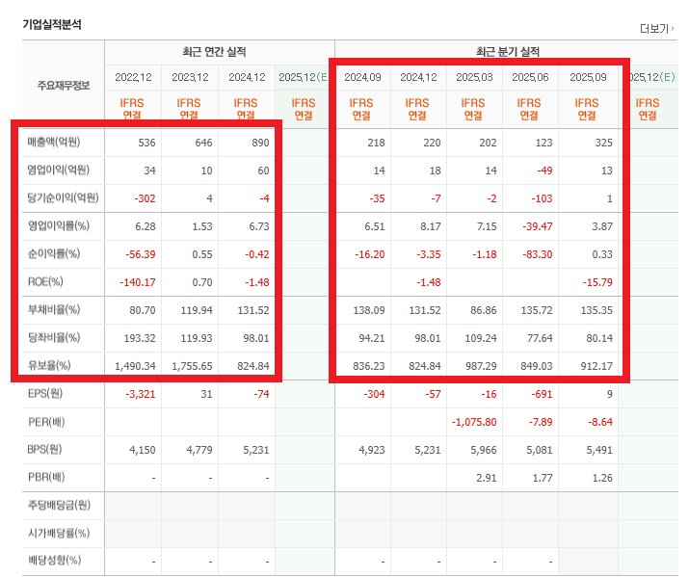Click the 유보율(%) row label
Image resolution: width=689 pixels, height=577 pixels.
point(51,366)
